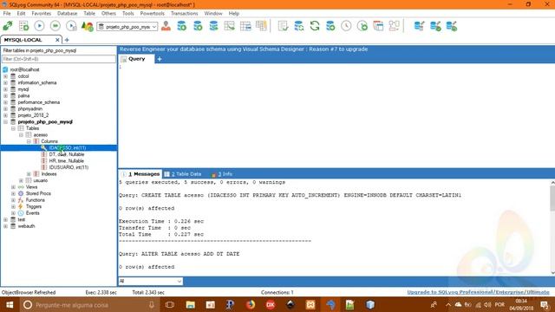Open the Transactions menu
The width and height of the screenshot is (555, 312).
(185, 14)
